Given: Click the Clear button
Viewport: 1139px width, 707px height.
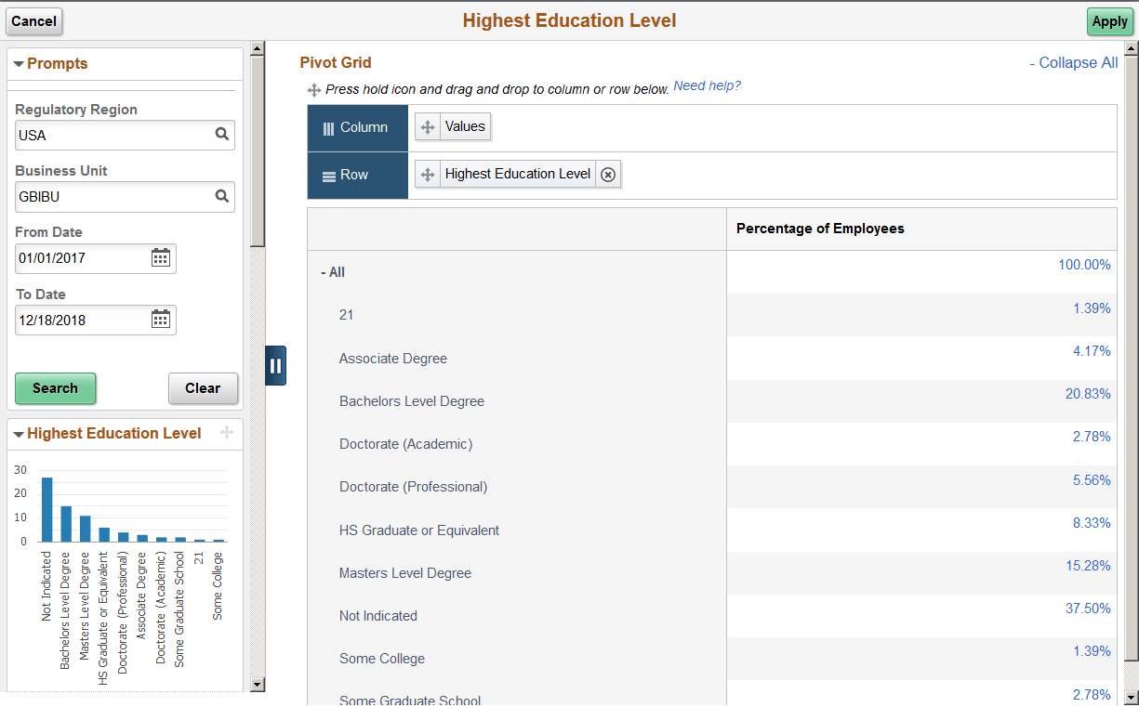Looking at the screenshot, I should coord(203,388).
